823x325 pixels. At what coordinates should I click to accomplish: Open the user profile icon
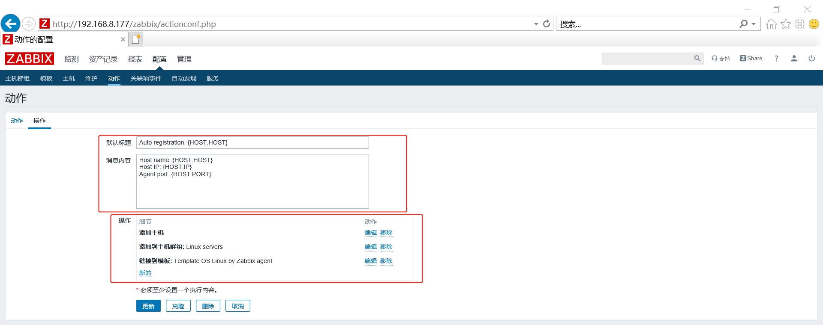pos(794,59)
